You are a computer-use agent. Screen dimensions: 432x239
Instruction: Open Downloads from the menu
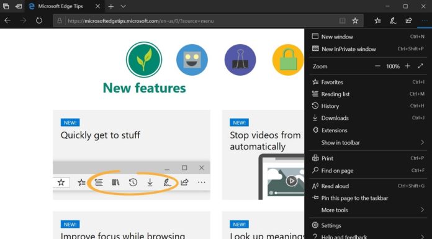[368, 118]
